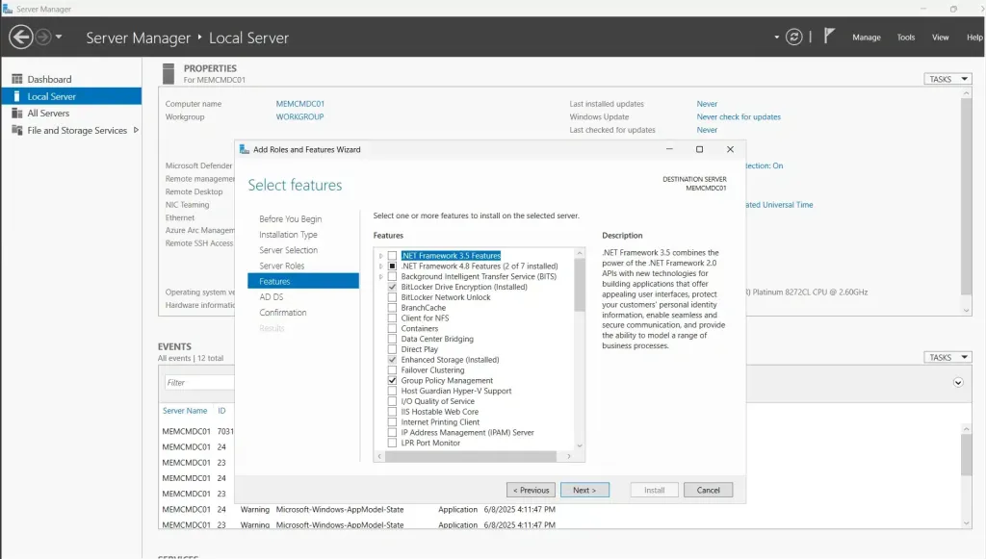Open the Manage menu
The width and height of the screenshot is (986, 559).
866,38
